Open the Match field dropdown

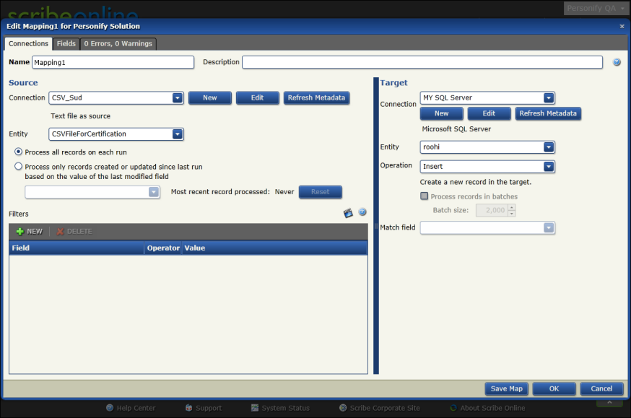pos(549,228)
